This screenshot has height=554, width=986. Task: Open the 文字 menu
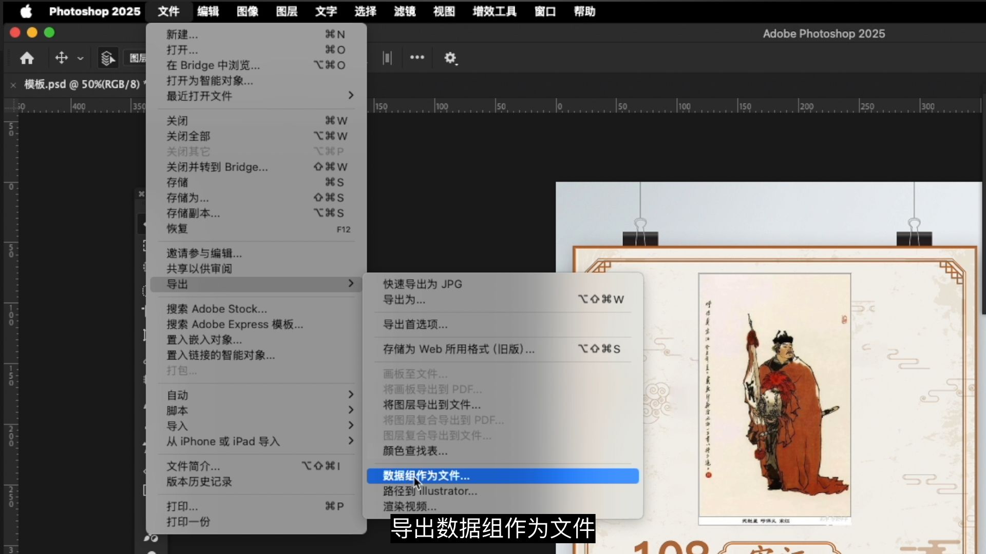tap(326, 11)
